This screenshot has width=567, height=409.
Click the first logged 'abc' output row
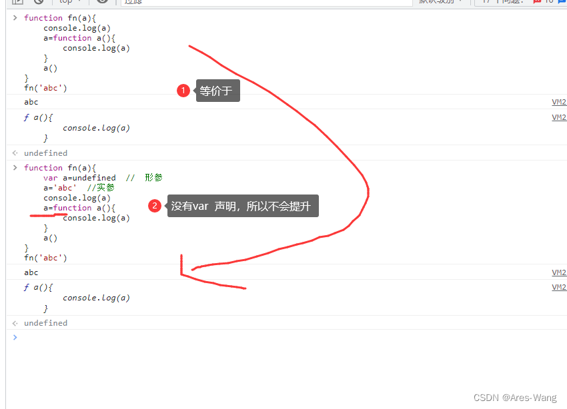[286, 102]
